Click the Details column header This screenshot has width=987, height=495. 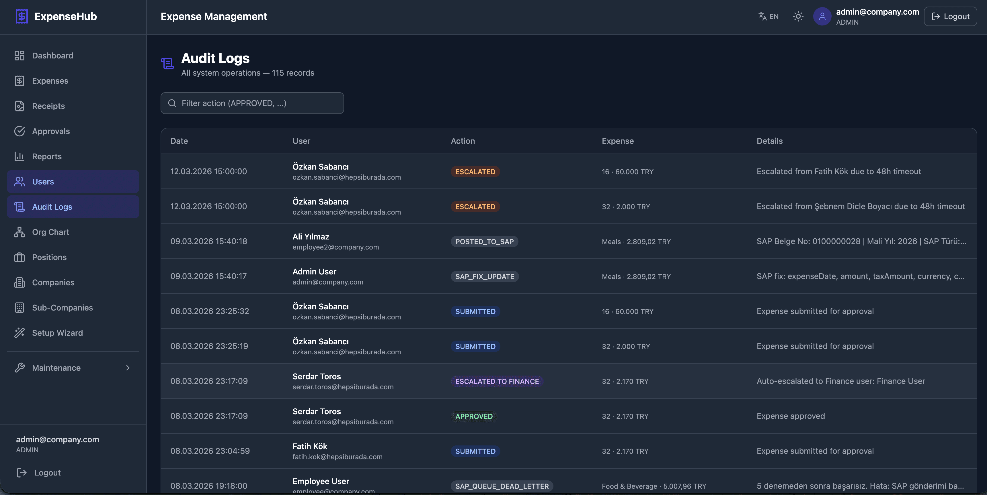[x=770, y=141]
